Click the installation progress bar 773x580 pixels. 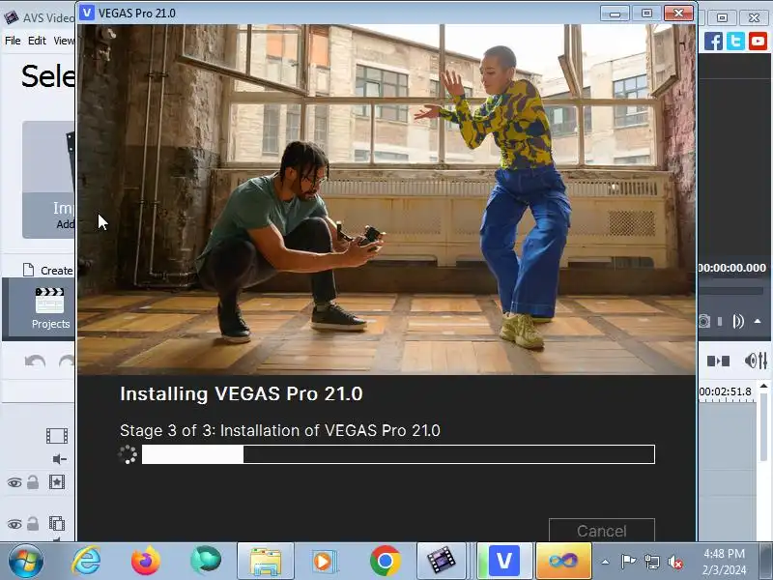pyautogui.click(x=398, y=454)
